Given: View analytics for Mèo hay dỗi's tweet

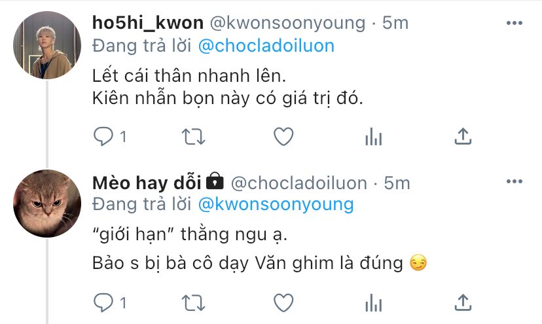Looking at the screenshot, I should coord(373,303).
